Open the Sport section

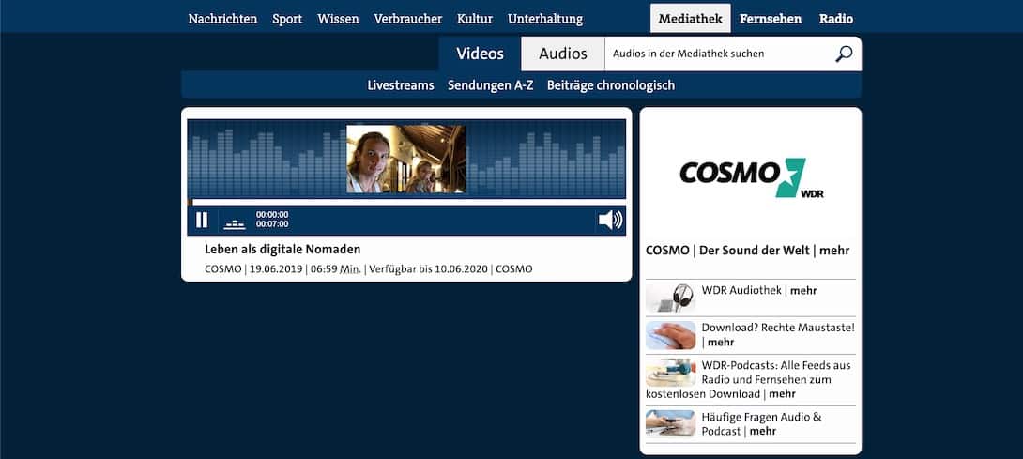pos(287,19)
